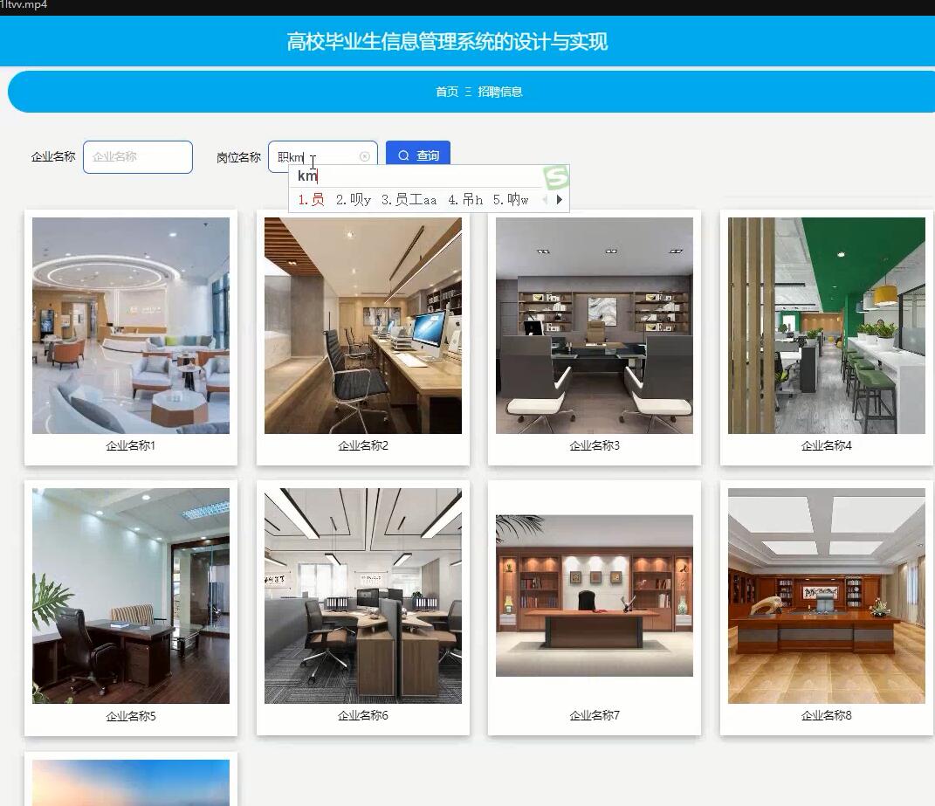
Task: Open the 企业名称1 office lobby photo
Action: (130, 326)
